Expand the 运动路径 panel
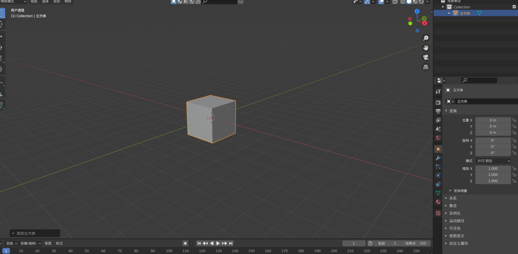 [446, 220]
